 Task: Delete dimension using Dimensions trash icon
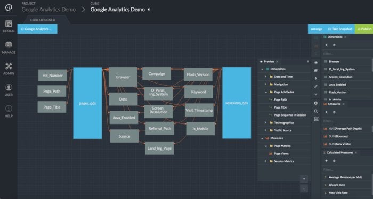tap(334, 45)
